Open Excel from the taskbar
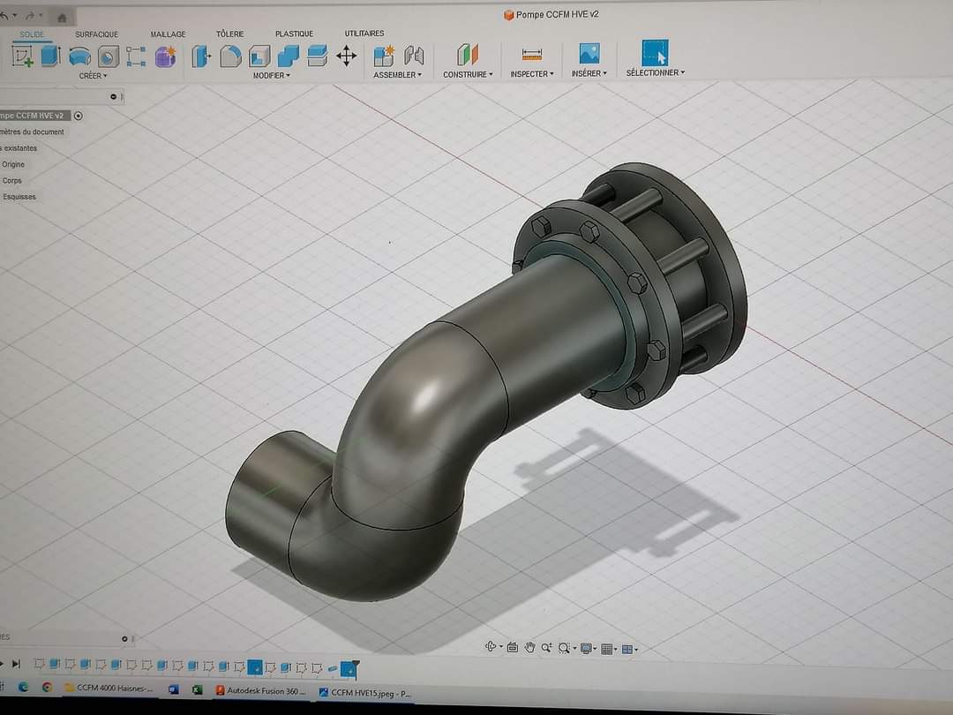The width and height of the screenshot is (953, 715). click(x=197, y=690)
